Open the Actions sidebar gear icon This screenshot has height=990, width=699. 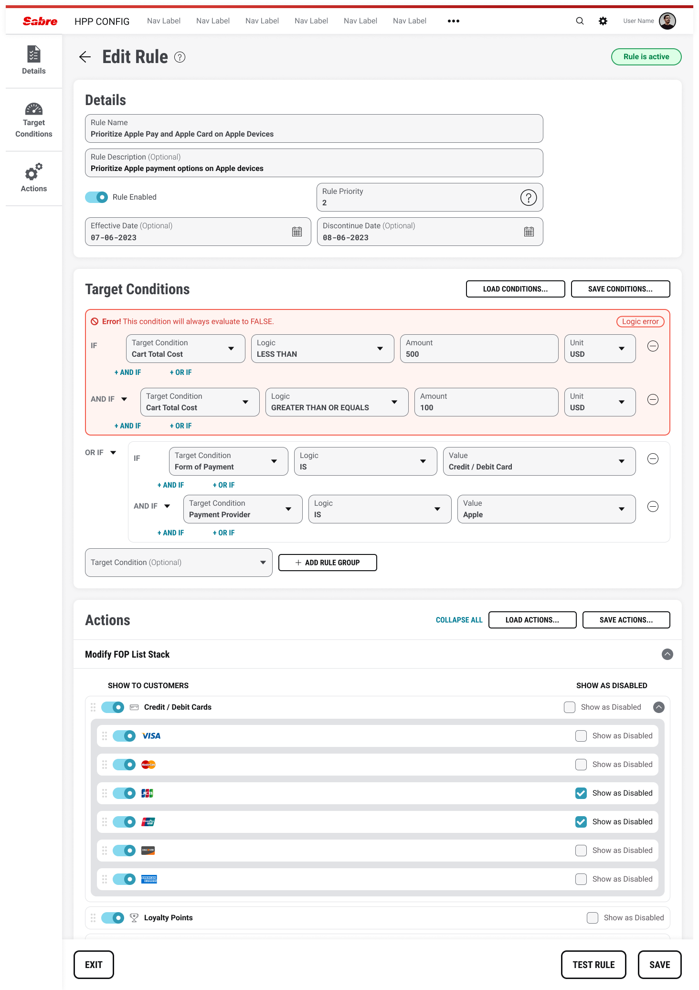click(x=34, y=172)
